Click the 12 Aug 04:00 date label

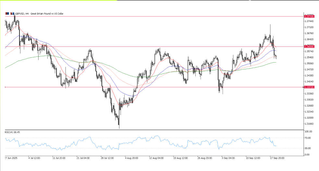point(157,158)
